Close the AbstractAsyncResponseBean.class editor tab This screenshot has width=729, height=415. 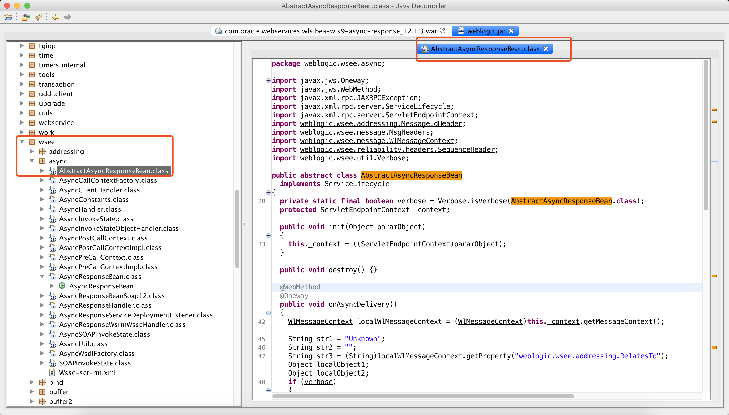pos(546,49)
